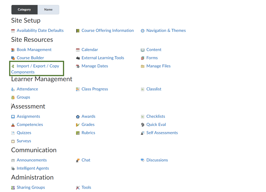Click the Assignments icon

click(x=13, y=117)
